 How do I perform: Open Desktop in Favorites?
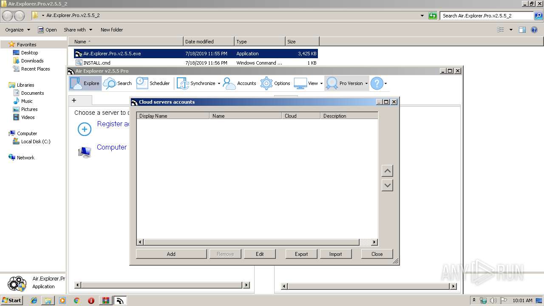(29, 53)
